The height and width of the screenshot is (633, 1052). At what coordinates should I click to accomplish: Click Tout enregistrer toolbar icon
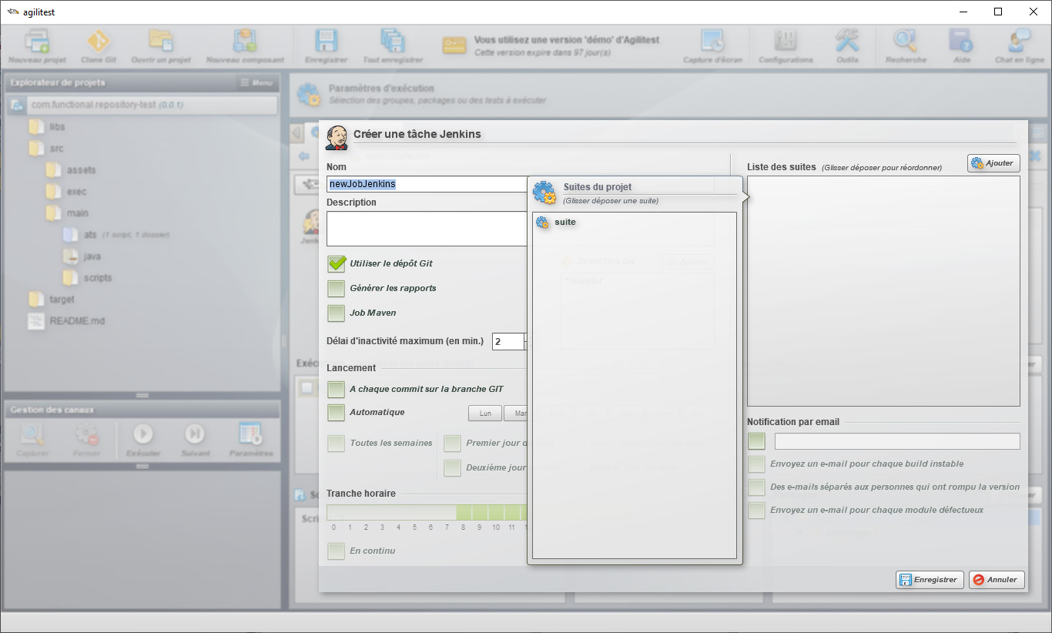point(393,41)
